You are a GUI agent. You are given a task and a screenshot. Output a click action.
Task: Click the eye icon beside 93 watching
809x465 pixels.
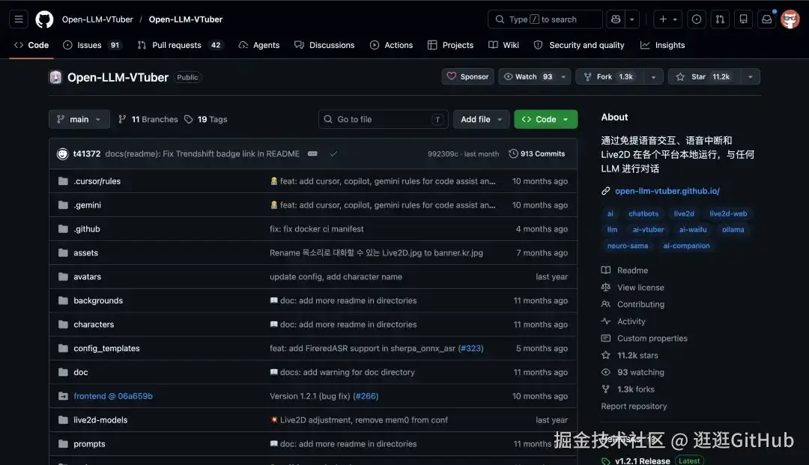point(606,372)
